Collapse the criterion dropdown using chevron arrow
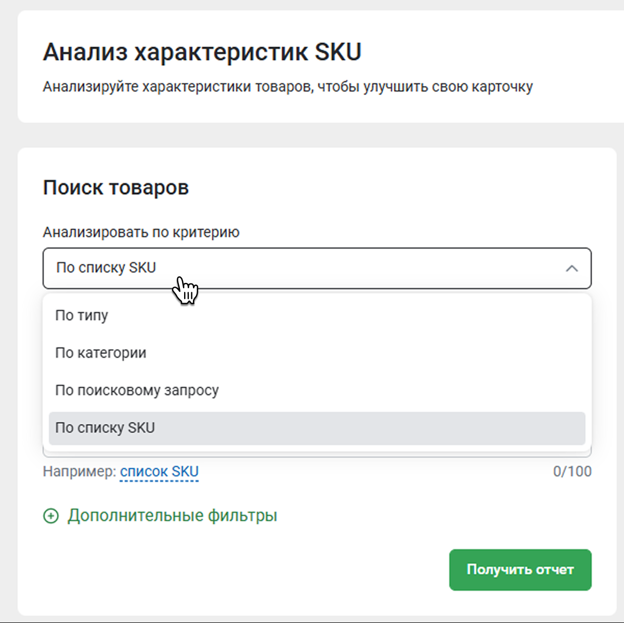 tap(571, 268)
